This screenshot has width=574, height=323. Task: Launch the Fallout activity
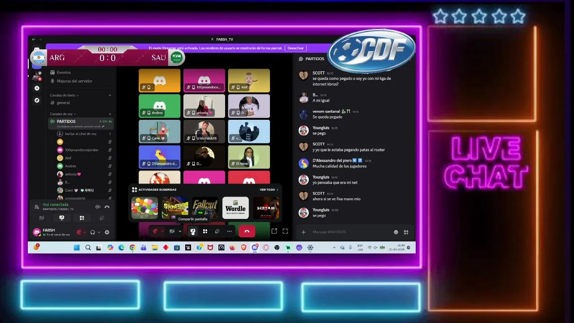[x=205, y=208]
